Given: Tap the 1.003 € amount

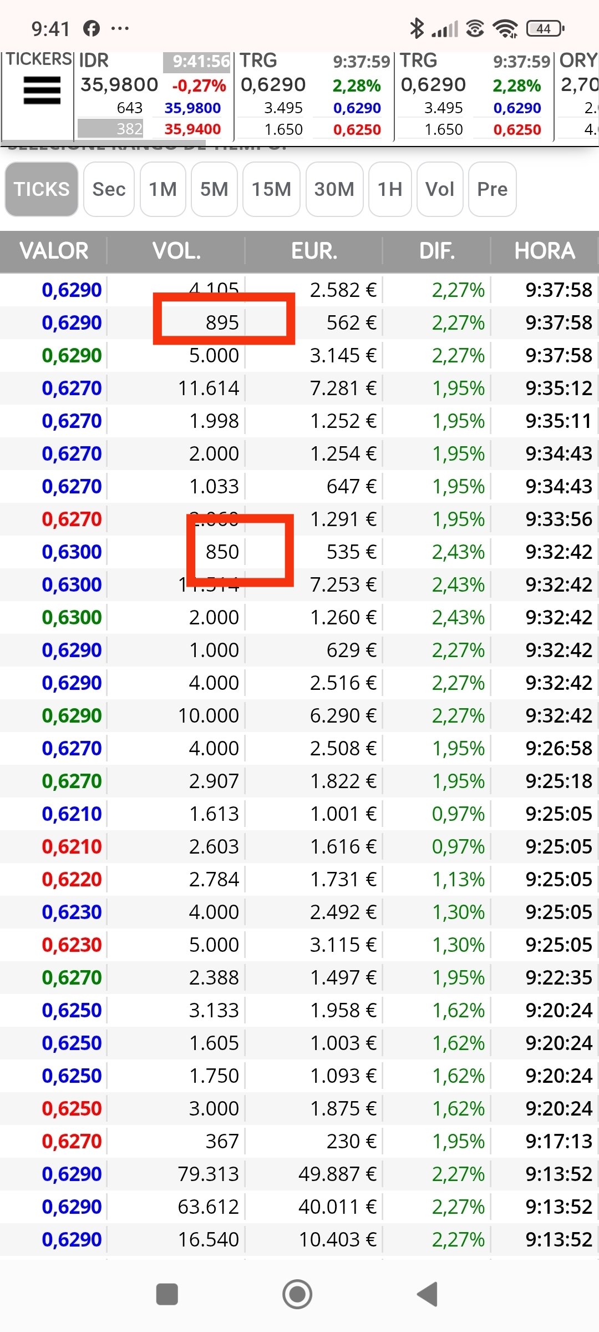Looking at the screenshot, I should (343, 1043).
